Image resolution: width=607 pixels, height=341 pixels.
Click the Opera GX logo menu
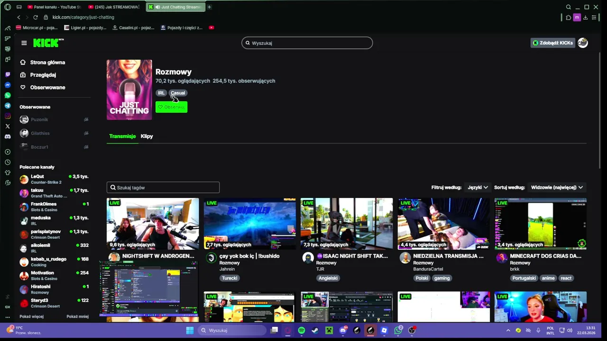[8, 7]
